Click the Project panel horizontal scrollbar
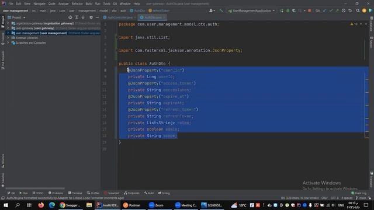 (35, 188)
